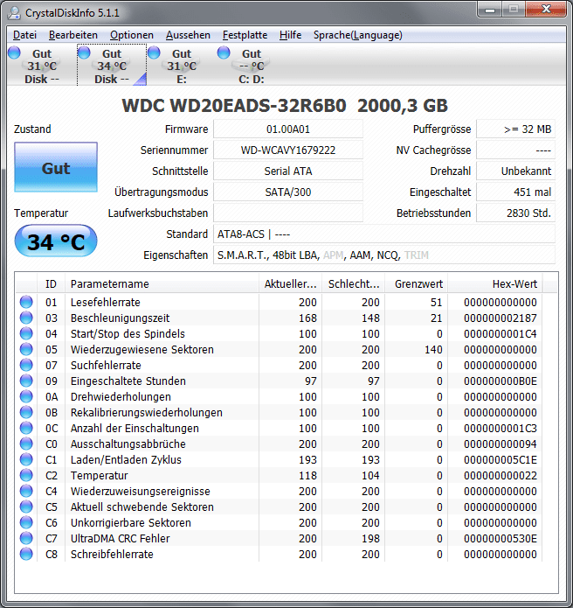Click status orb for Unkorrigierbare Sektoren
Viewport: 573px width, 608px height.
[26, 522]
